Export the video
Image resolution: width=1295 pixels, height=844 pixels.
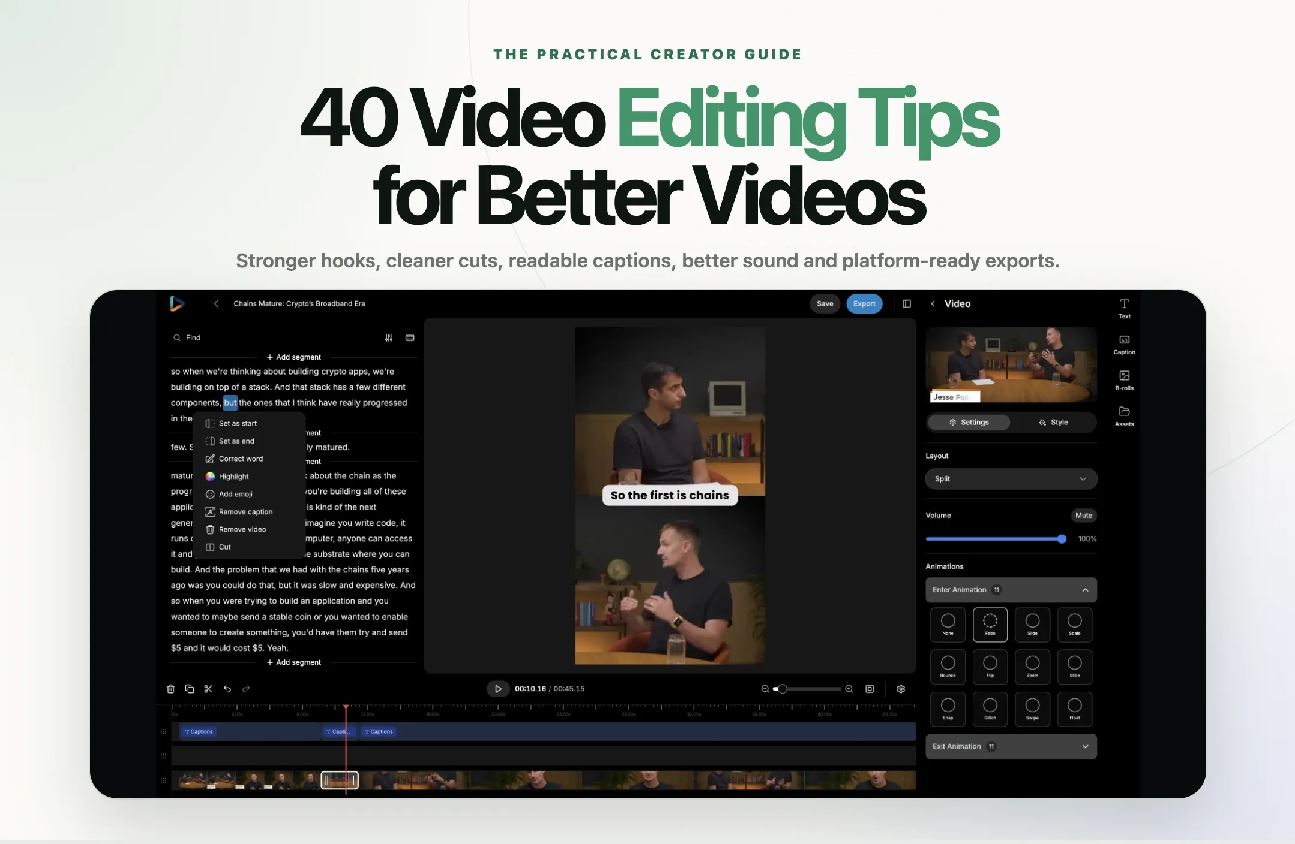864,304
